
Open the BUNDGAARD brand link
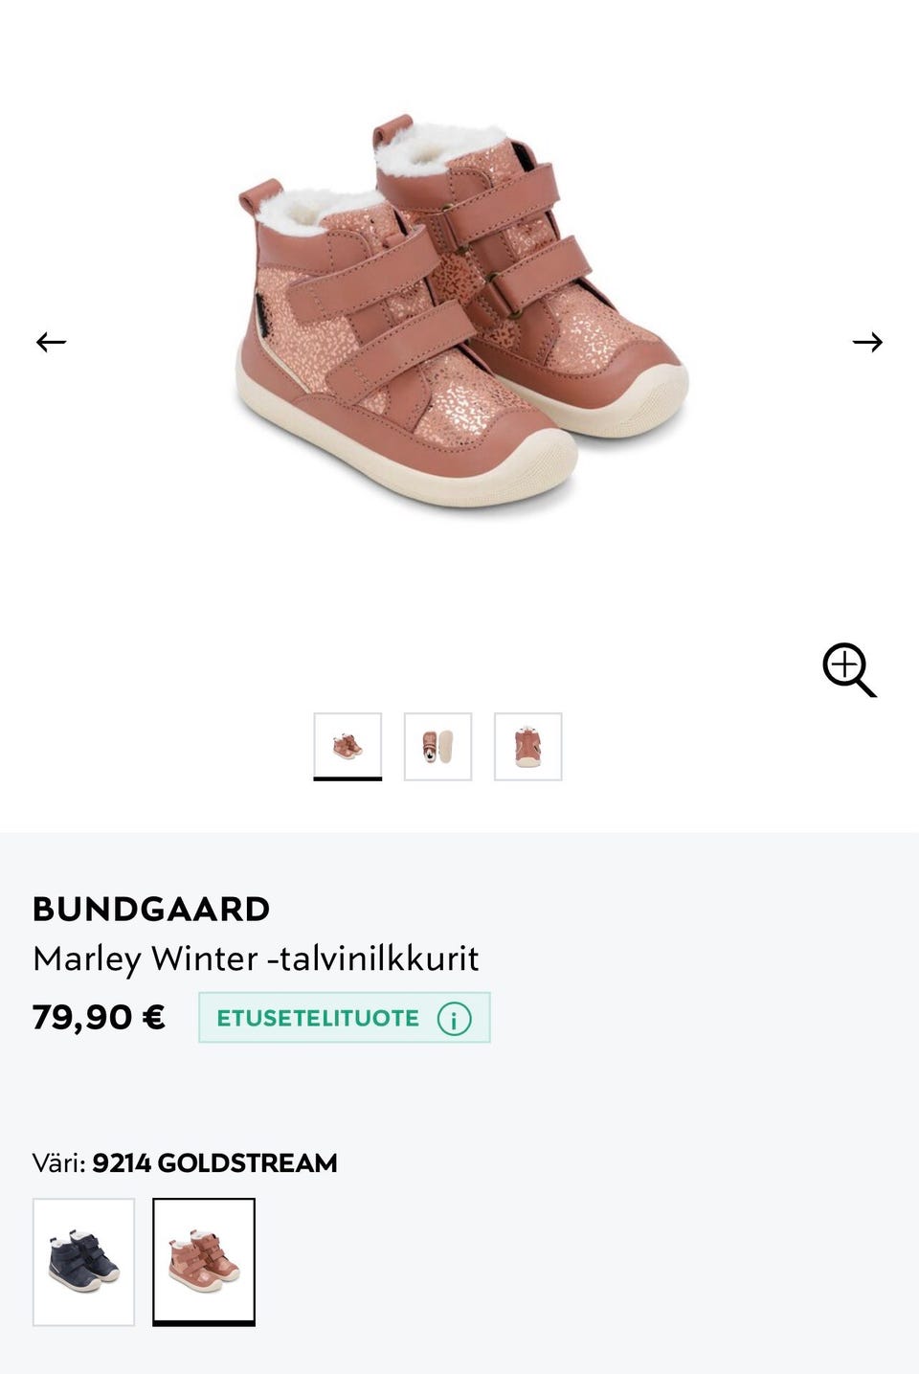(x=151, y=909)
